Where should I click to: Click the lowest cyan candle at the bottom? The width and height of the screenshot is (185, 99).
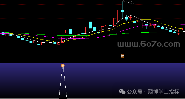(39, 44)
